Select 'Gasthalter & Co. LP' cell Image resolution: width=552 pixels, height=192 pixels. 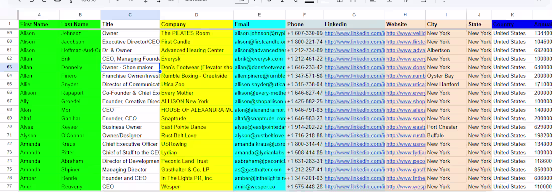tap(196, 170)
